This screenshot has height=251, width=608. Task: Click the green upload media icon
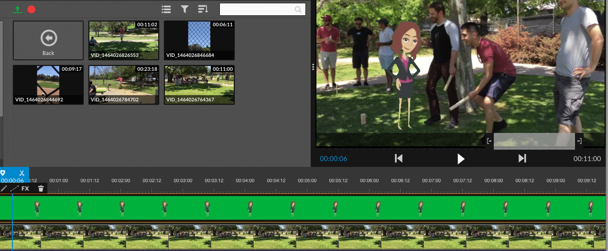click(x=17, y=9)
